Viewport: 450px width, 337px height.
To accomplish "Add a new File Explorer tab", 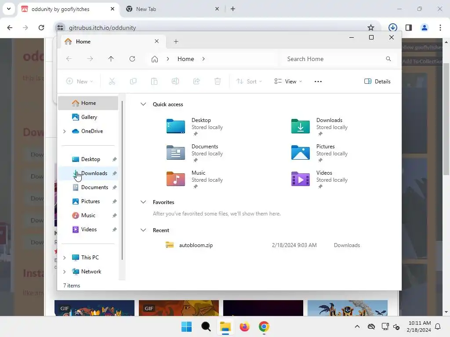I will (x=176, y=42).
